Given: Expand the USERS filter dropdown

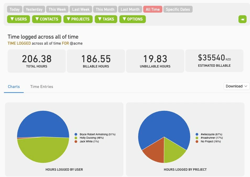Looking at the screenshot, I should [x=19, y=19].
